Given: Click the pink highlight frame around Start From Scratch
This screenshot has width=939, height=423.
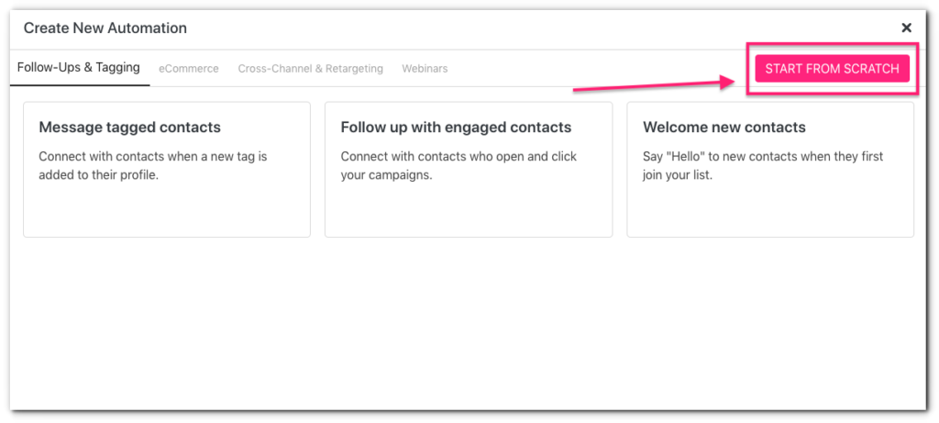Looking at the screenshot, I should [832, 45].
